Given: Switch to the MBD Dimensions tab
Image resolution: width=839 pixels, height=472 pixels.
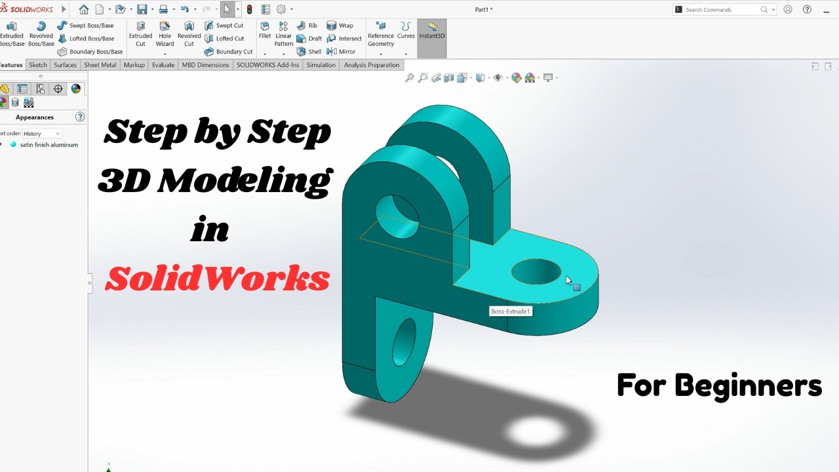Looking at the screenshot, I should pos(205,65).
